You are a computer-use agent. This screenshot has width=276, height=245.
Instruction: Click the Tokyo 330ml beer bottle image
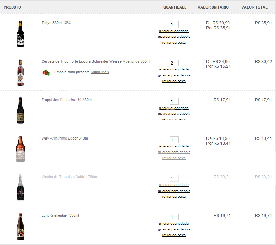pos(20,34)
